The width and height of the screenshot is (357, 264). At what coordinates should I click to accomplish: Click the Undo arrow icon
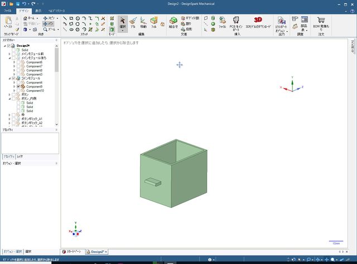[24, 4]
